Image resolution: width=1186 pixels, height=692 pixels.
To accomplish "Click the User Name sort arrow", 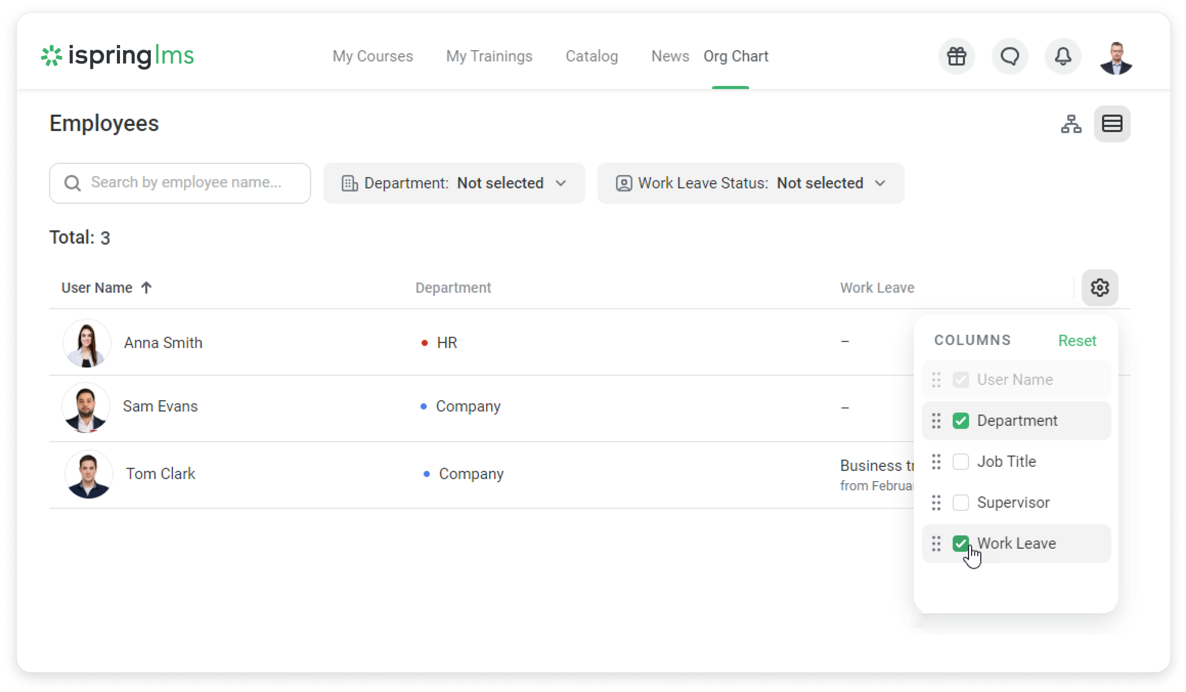I will (146, 288).
